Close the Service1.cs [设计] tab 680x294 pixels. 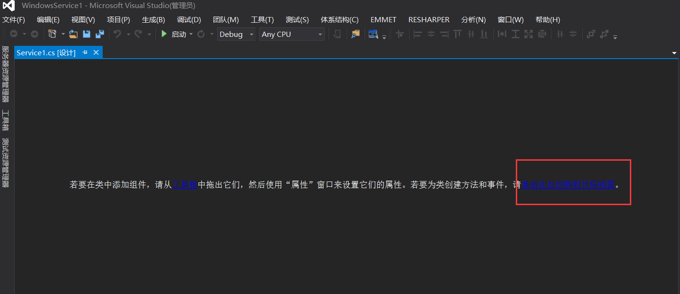click(96, 52)
